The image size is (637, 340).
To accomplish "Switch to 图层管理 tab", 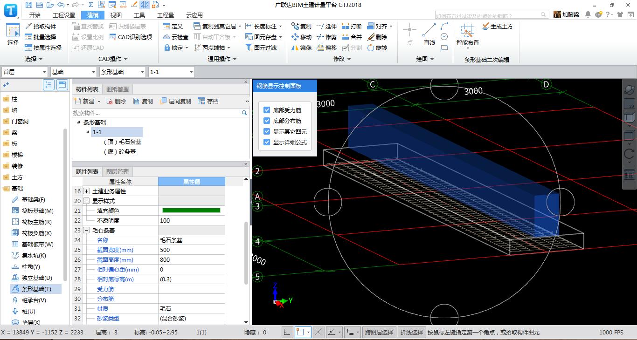I will pyautogui.click(x=118, y=171).
